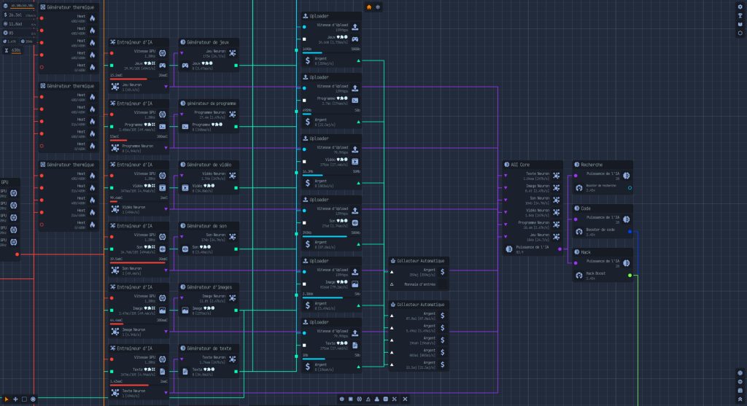This screenshot has height=406, width=747.
Task: Click the home icon at top center
Action: 368,7
